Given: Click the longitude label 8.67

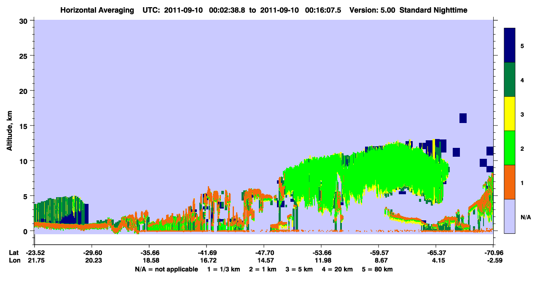Looking at the screenshot, I should point(378,261).
